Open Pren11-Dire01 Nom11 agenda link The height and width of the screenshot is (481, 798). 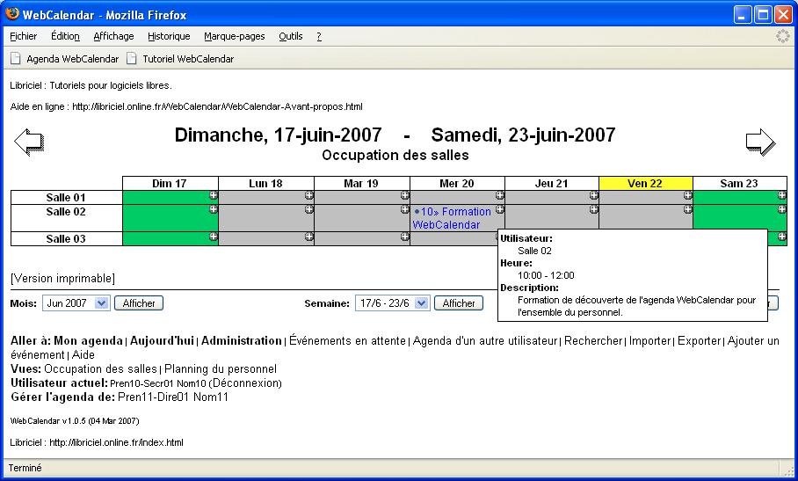[172, 397]
